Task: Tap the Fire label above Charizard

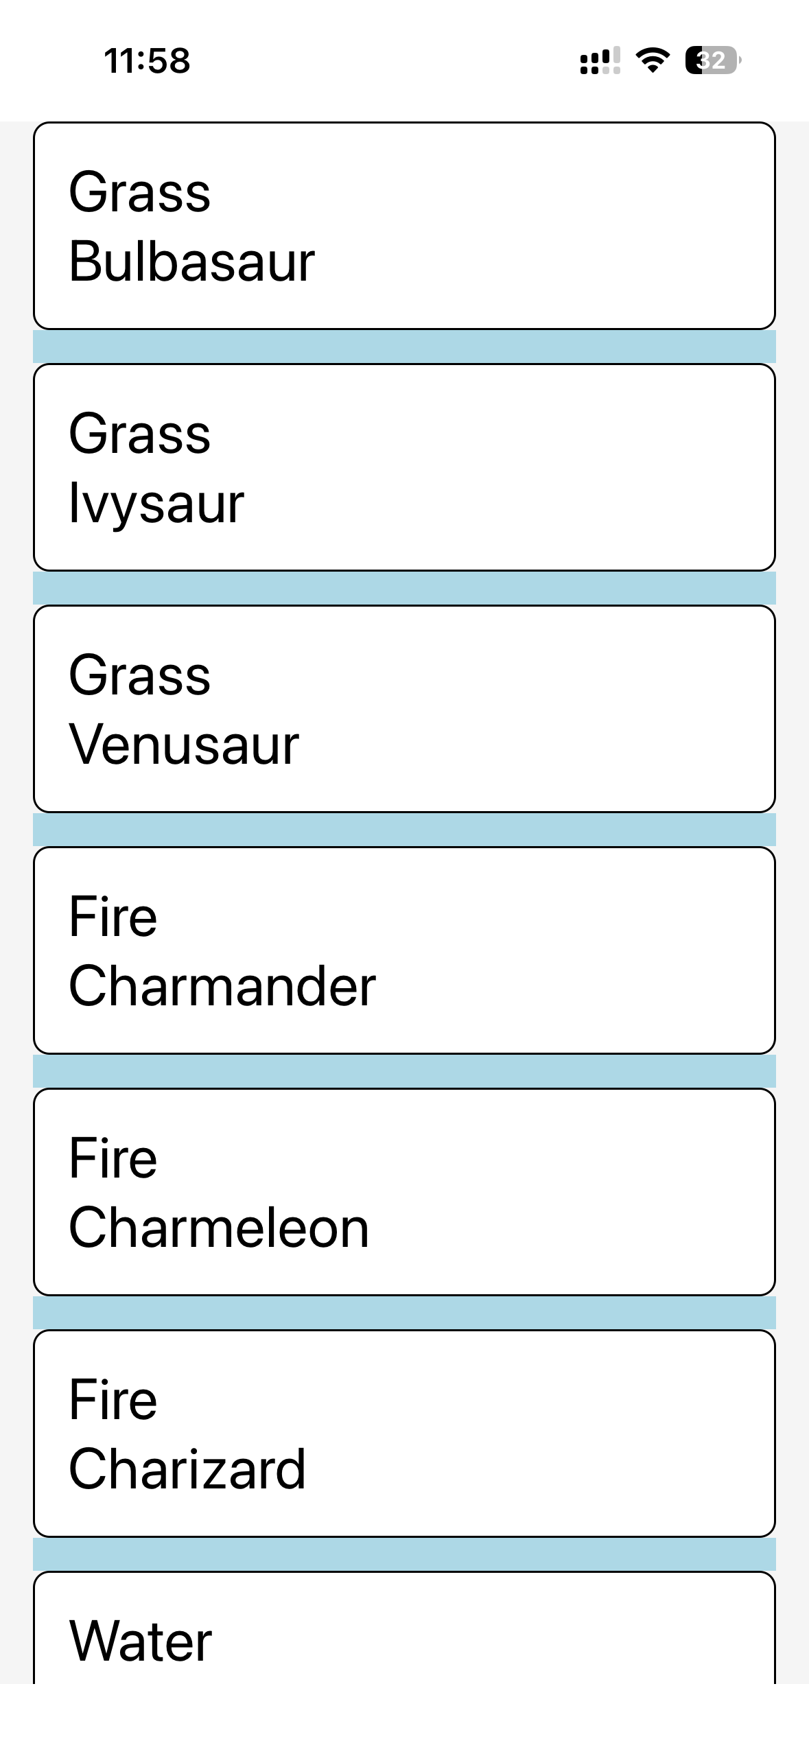Action: (113, 1401)
